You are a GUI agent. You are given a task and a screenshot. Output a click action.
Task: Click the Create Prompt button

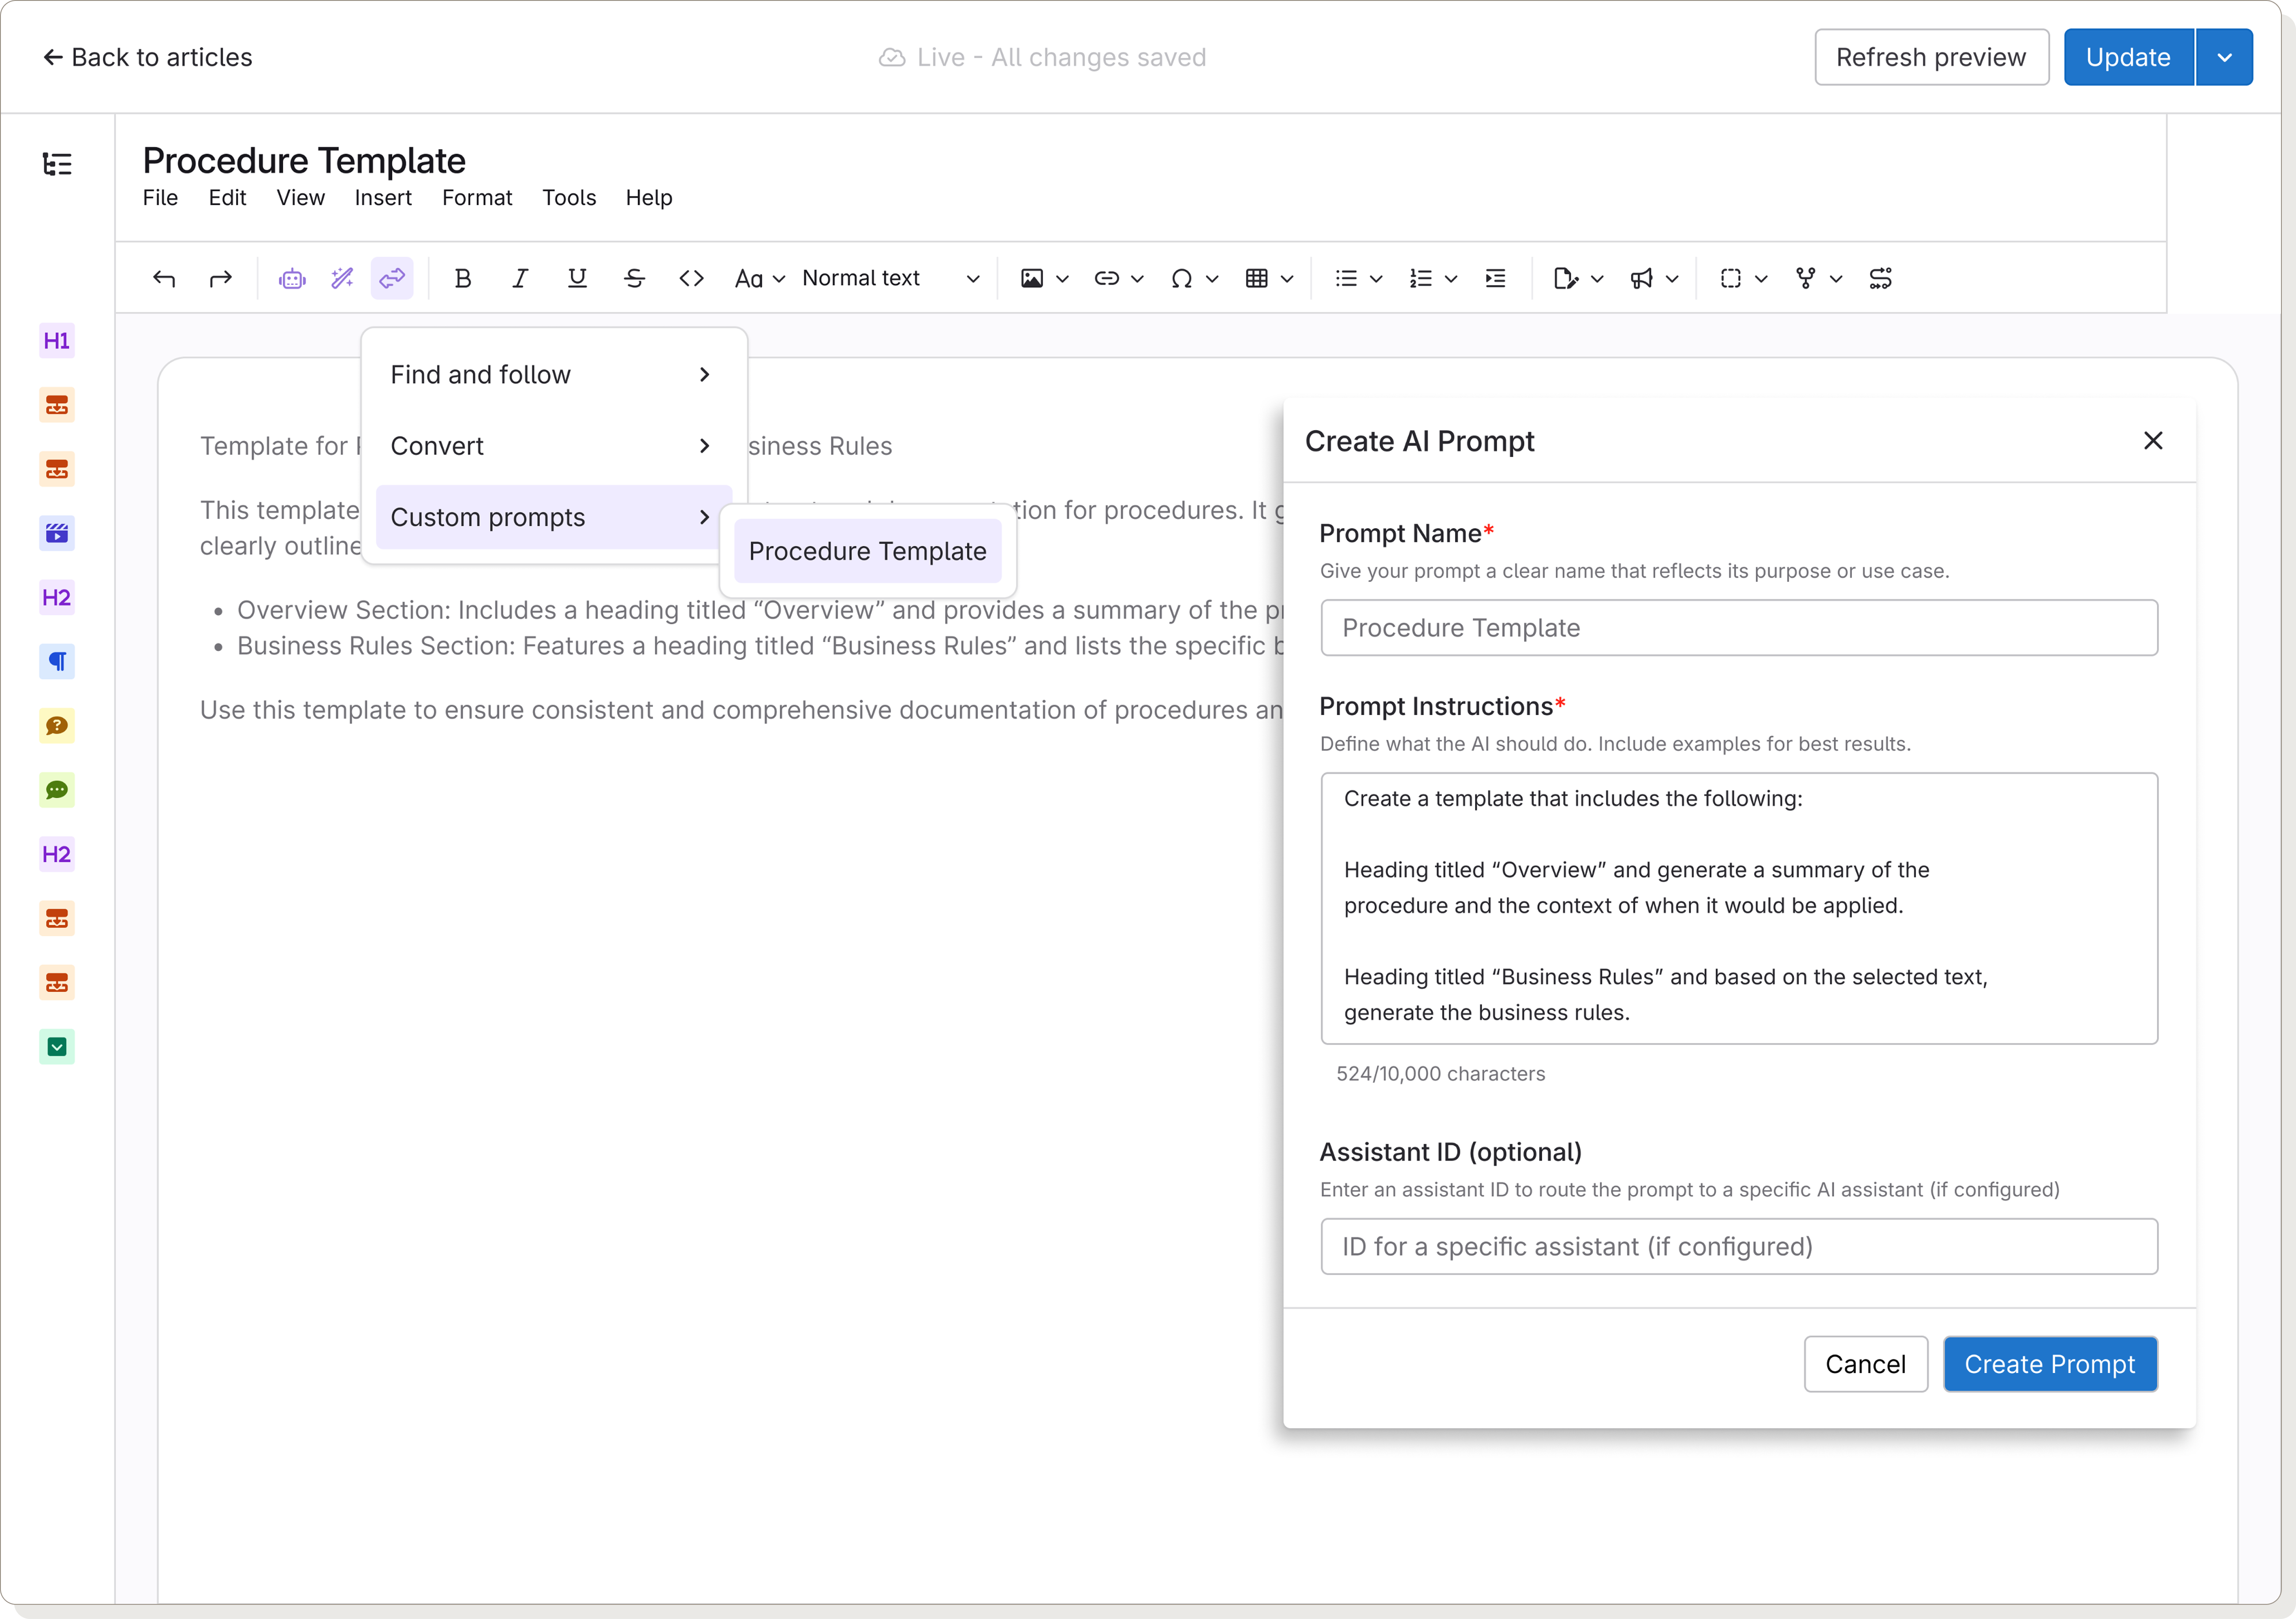[2050, 1364]
